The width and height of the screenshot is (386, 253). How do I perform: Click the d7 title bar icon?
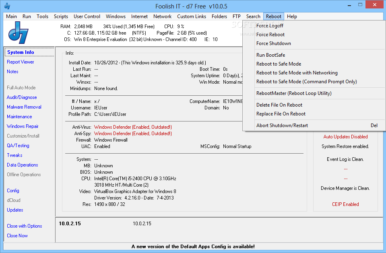[7, 6]
